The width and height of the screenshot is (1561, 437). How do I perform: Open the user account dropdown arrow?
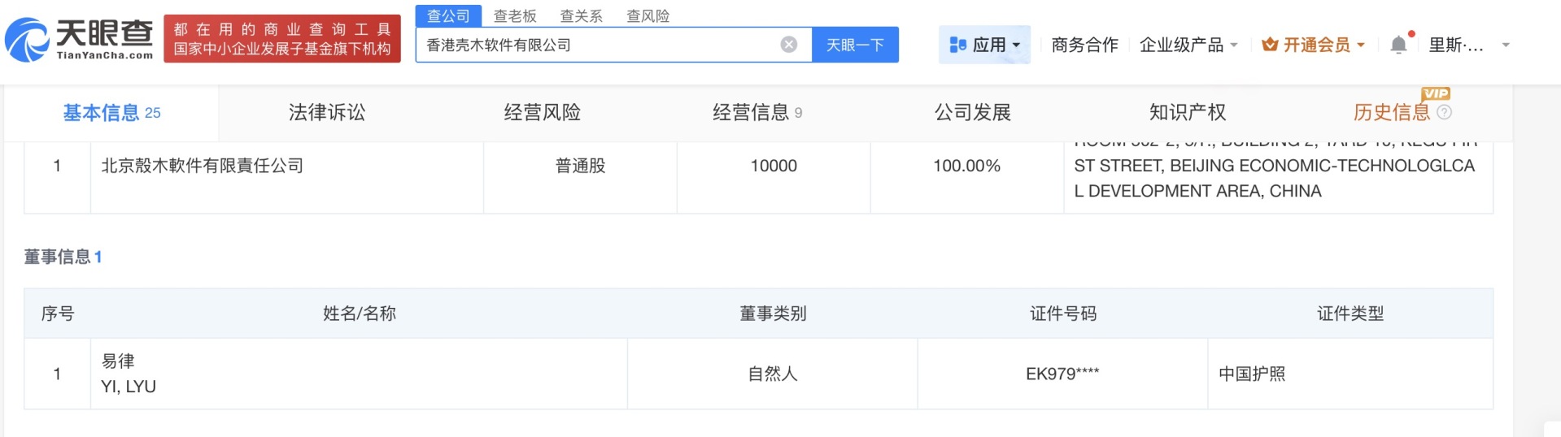click(x=1506, y=45)
